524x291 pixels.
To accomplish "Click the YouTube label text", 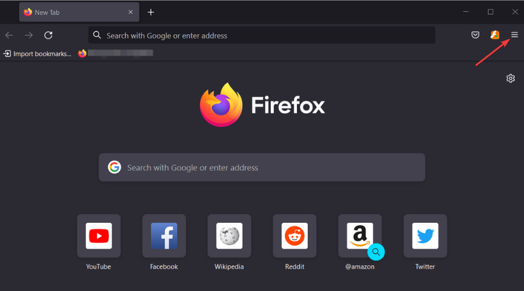I will [x=98, y=267].
